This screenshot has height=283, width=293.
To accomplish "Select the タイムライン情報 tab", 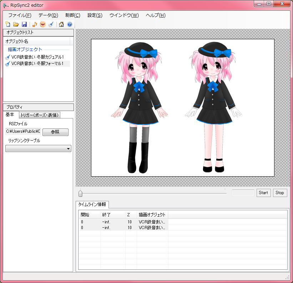I will point(92,204).
